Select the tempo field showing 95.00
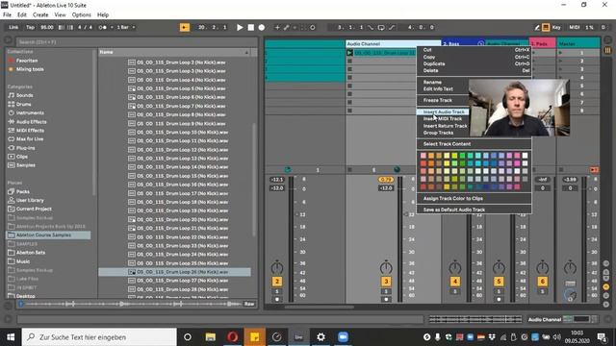 point(47,27)
